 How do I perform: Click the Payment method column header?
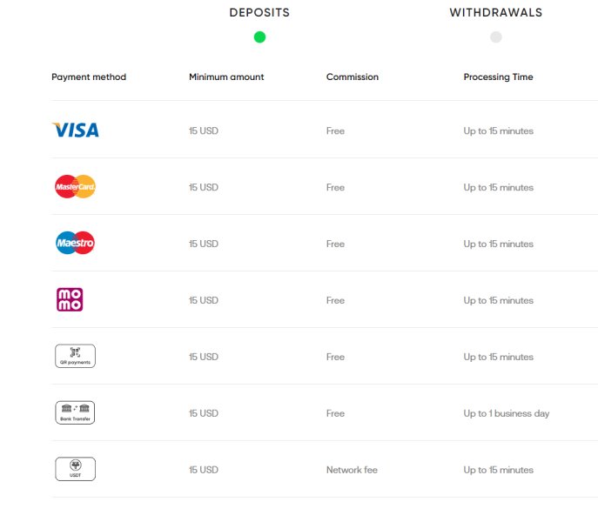point(89,77)
